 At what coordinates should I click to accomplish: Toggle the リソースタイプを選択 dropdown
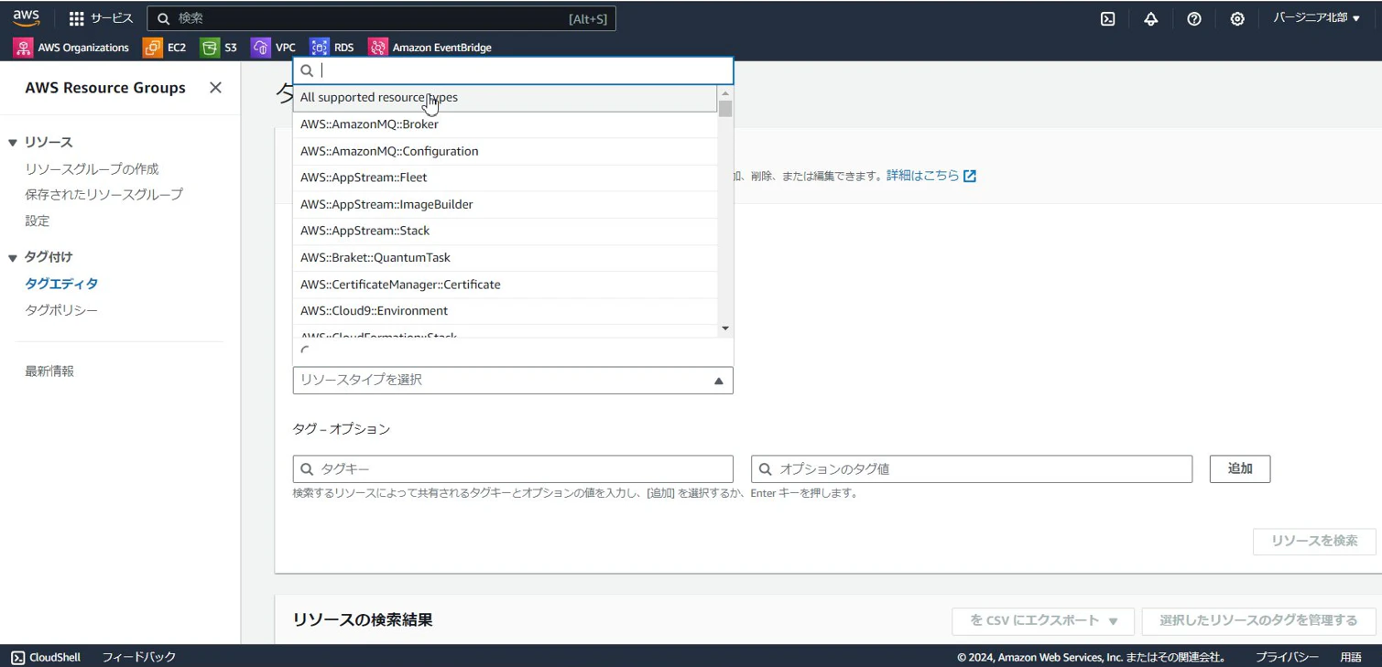(513, 380)
